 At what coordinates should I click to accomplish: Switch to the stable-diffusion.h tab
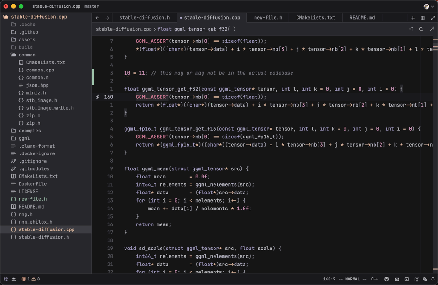145,18
